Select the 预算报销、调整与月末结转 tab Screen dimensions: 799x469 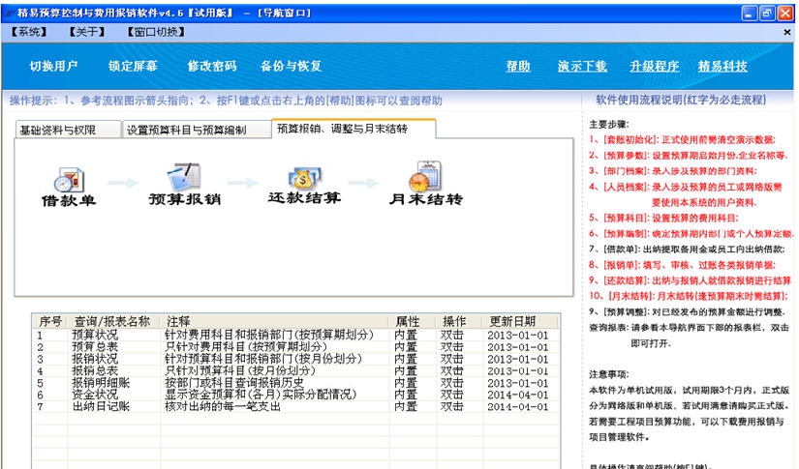click(x=353, y=129)
